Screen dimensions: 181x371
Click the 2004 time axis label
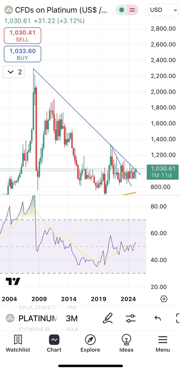click(x=9, y=299)
